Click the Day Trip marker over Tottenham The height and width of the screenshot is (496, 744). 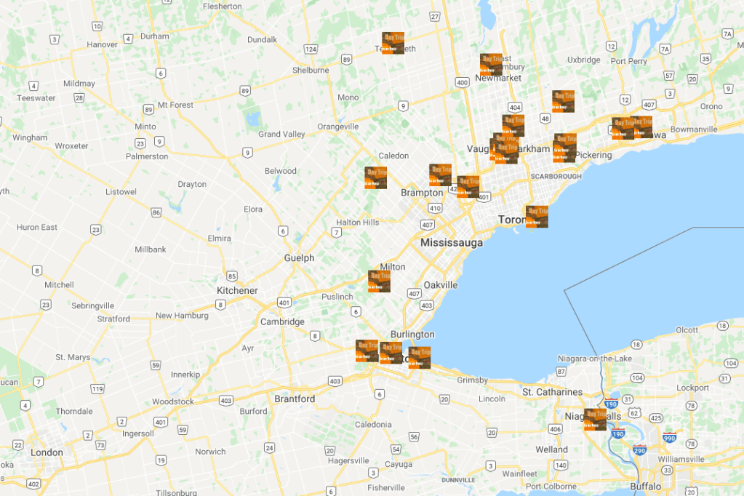(393, 43)
